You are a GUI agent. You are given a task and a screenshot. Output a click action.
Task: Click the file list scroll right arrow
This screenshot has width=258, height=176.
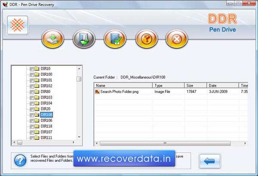(x=245, y=143)
